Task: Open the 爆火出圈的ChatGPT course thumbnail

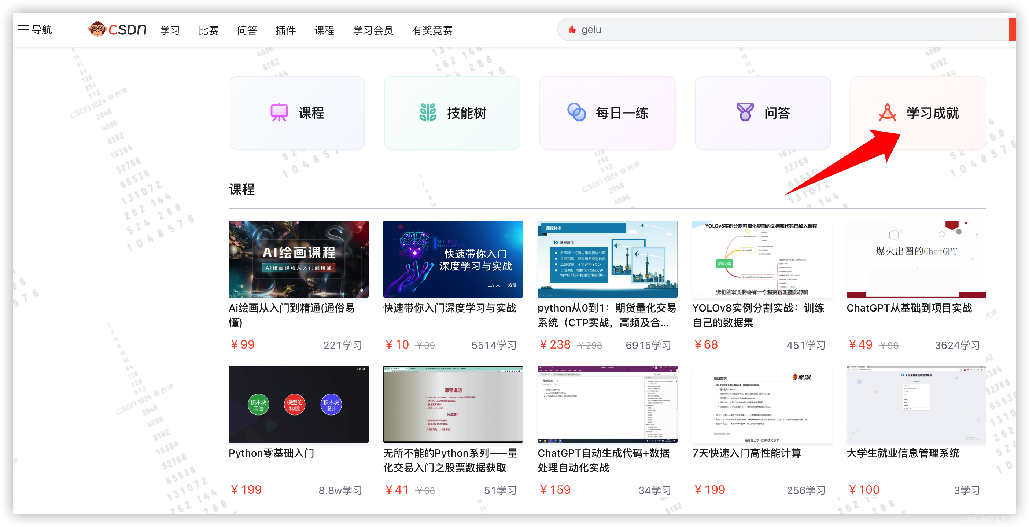Action: 916,259
